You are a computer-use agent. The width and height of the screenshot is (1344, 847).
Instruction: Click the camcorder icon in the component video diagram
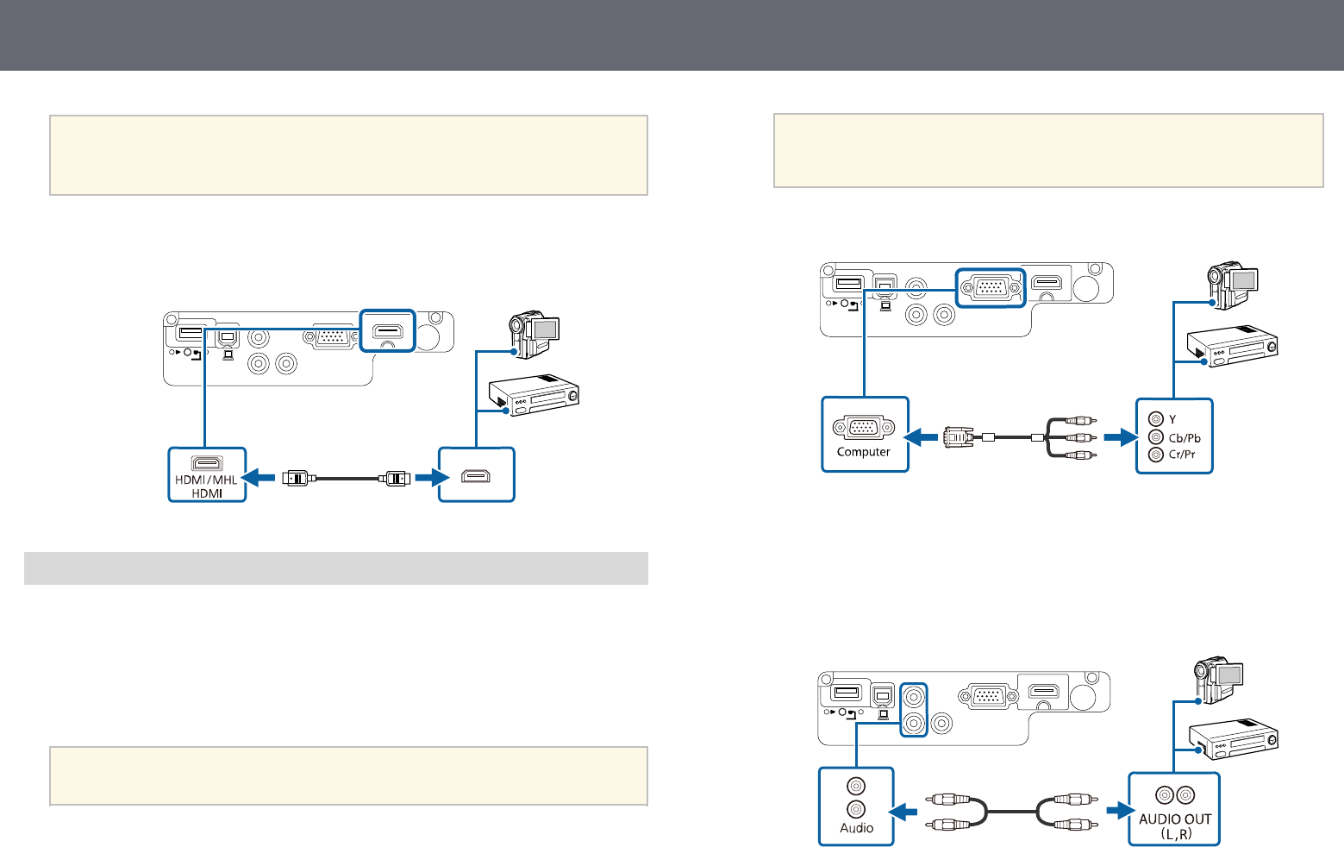(x=1234, y=287)
